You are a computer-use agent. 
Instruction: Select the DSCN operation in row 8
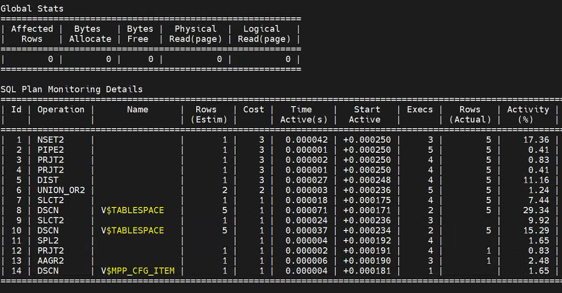click(x=48, y=210)
